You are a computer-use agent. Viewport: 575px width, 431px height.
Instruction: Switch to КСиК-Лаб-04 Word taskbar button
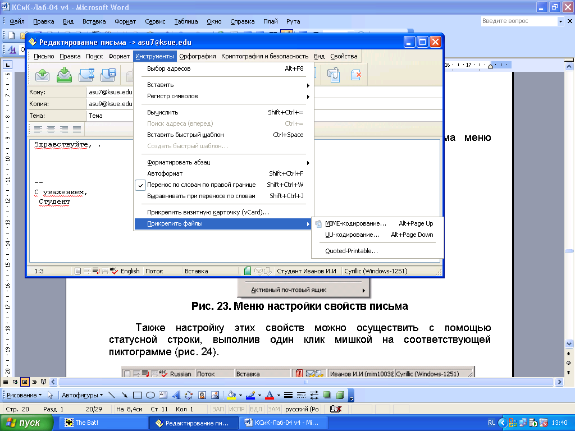(x=282, y=423)
